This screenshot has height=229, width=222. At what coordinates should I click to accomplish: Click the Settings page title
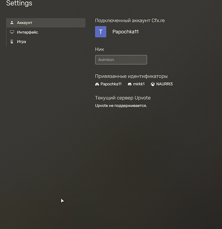point(19,3)
